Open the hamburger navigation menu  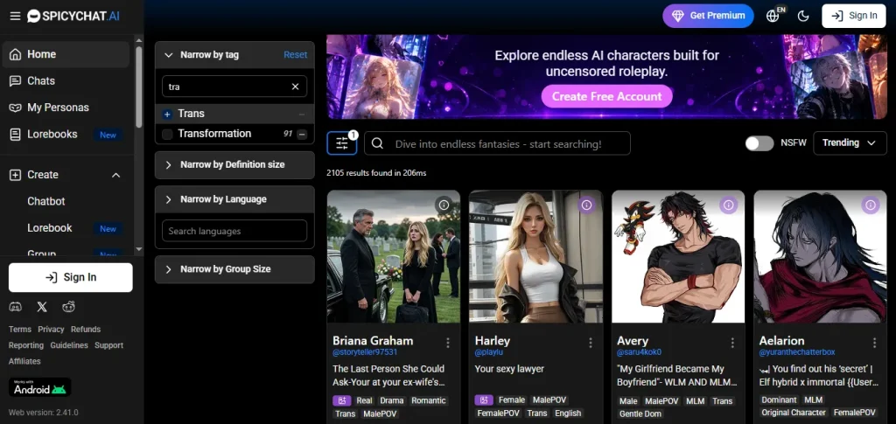15,16
